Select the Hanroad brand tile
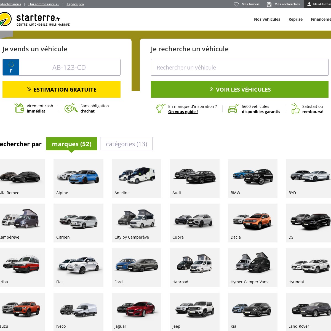This screenshot has width=331, height=331. pos(194,268)
